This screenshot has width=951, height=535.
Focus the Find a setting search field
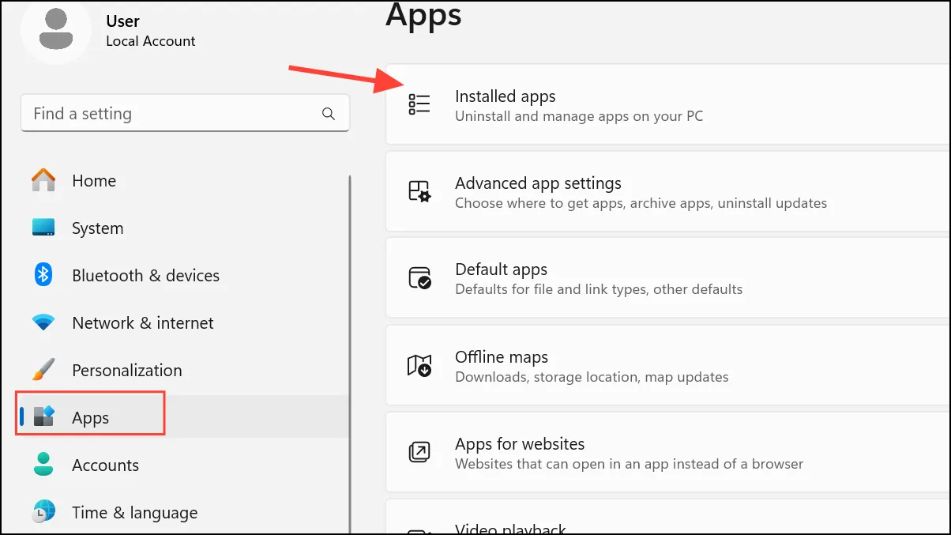click(x=185, y=114)
